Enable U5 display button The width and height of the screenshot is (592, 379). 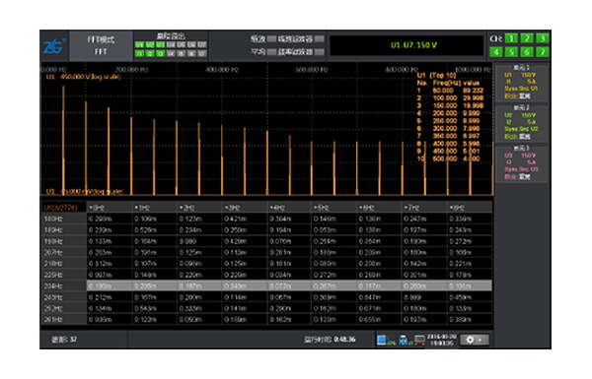click(x=182, y=45)
